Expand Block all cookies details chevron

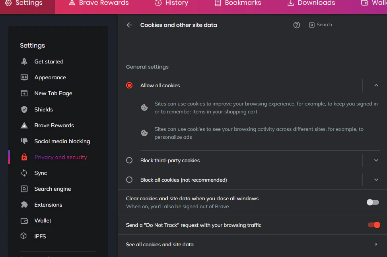376,180
